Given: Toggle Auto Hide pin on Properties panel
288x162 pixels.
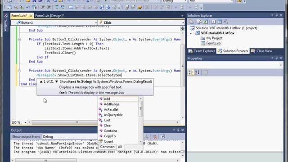Looking at the screenshot, I should click(x=277, y=58).
